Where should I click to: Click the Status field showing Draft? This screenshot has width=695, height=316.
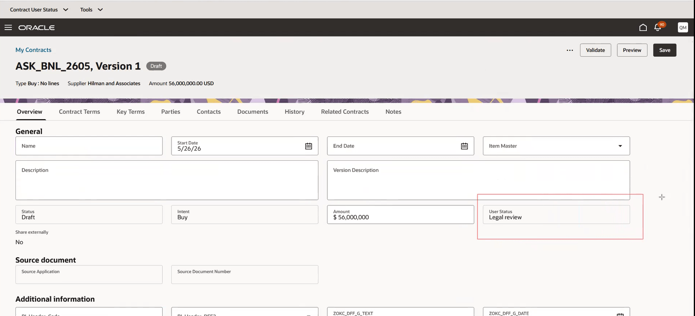point(89,215)
